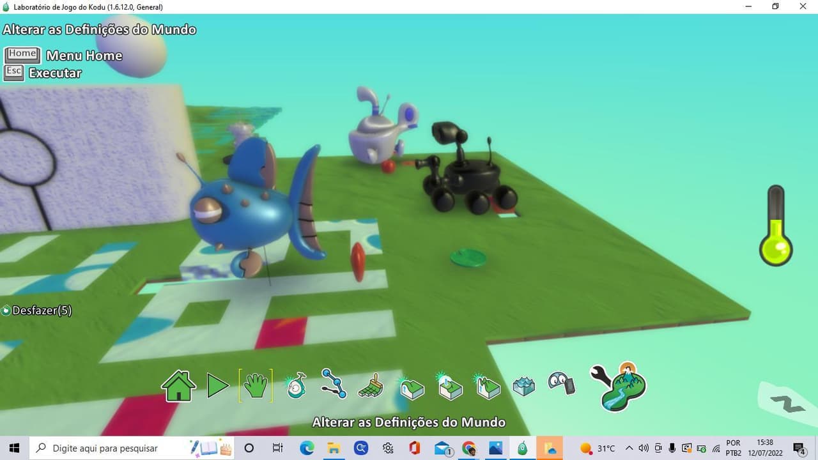Click the microphone tray icon
This screenshot has height=460, width=818.
[672, 448]
